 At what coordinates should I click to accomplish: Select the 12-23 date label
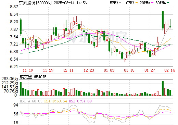(x=89, y=70)
